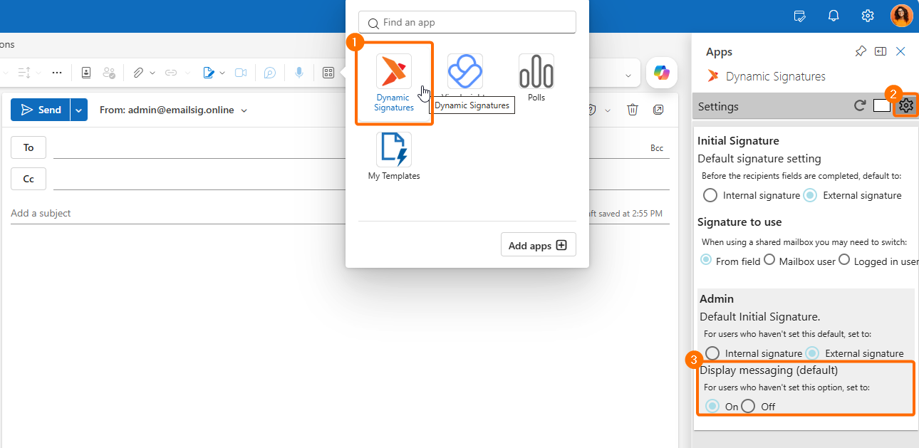
Task: Click the Send button
Action: pos(41,110)
